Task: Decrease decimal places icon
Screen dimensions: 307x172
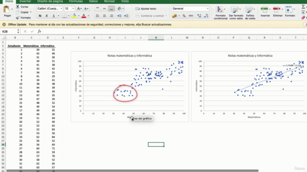Action: [206, 16]
